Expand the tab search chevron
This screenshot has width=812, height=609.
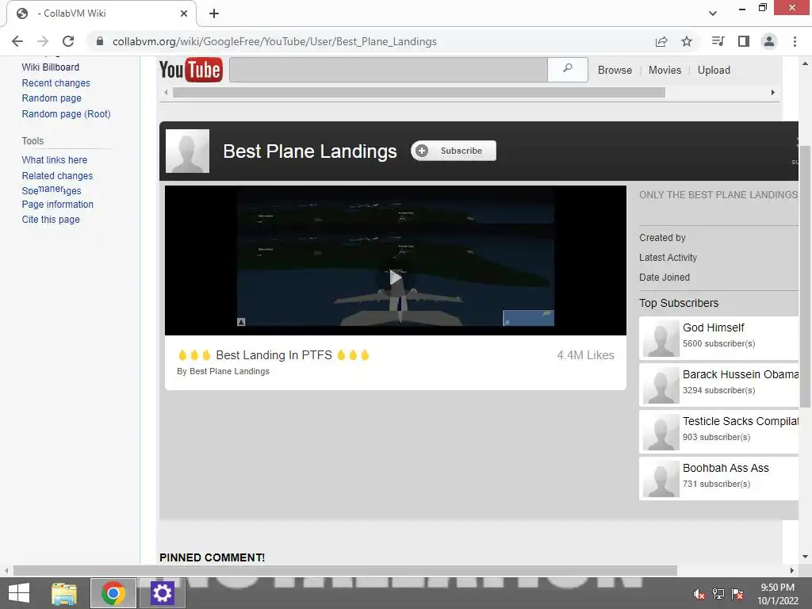[x=713, y=13]
